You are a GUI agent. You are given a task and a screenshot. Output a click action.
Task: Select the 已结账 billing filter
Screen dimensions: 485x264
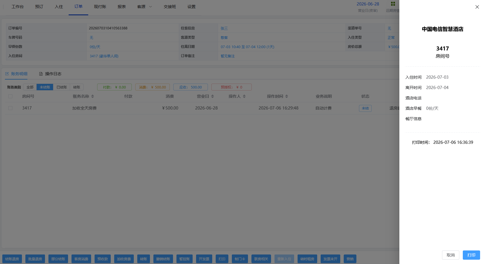[61, 87]
